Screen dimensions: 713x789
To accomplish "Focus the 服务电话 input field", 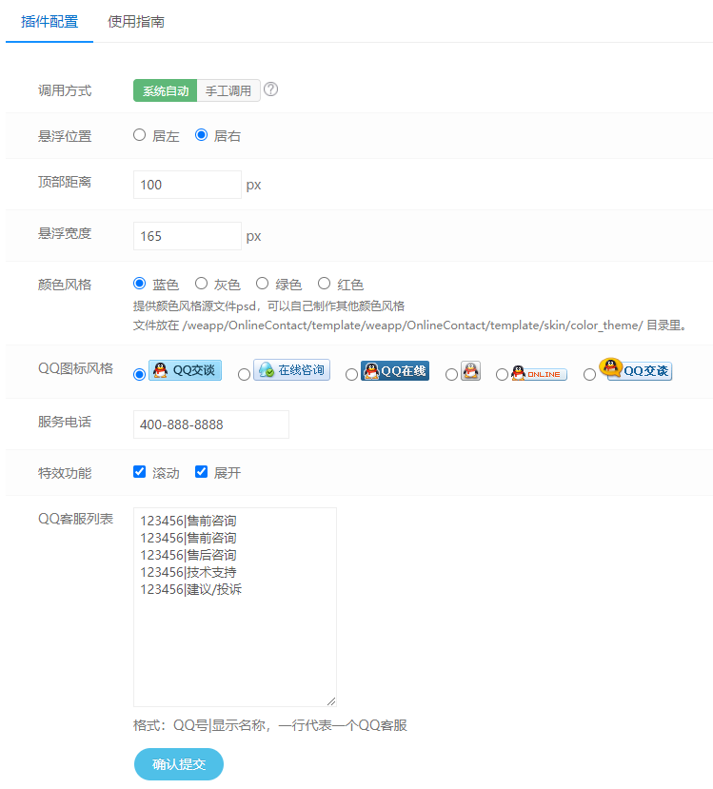I will [211, 424].
